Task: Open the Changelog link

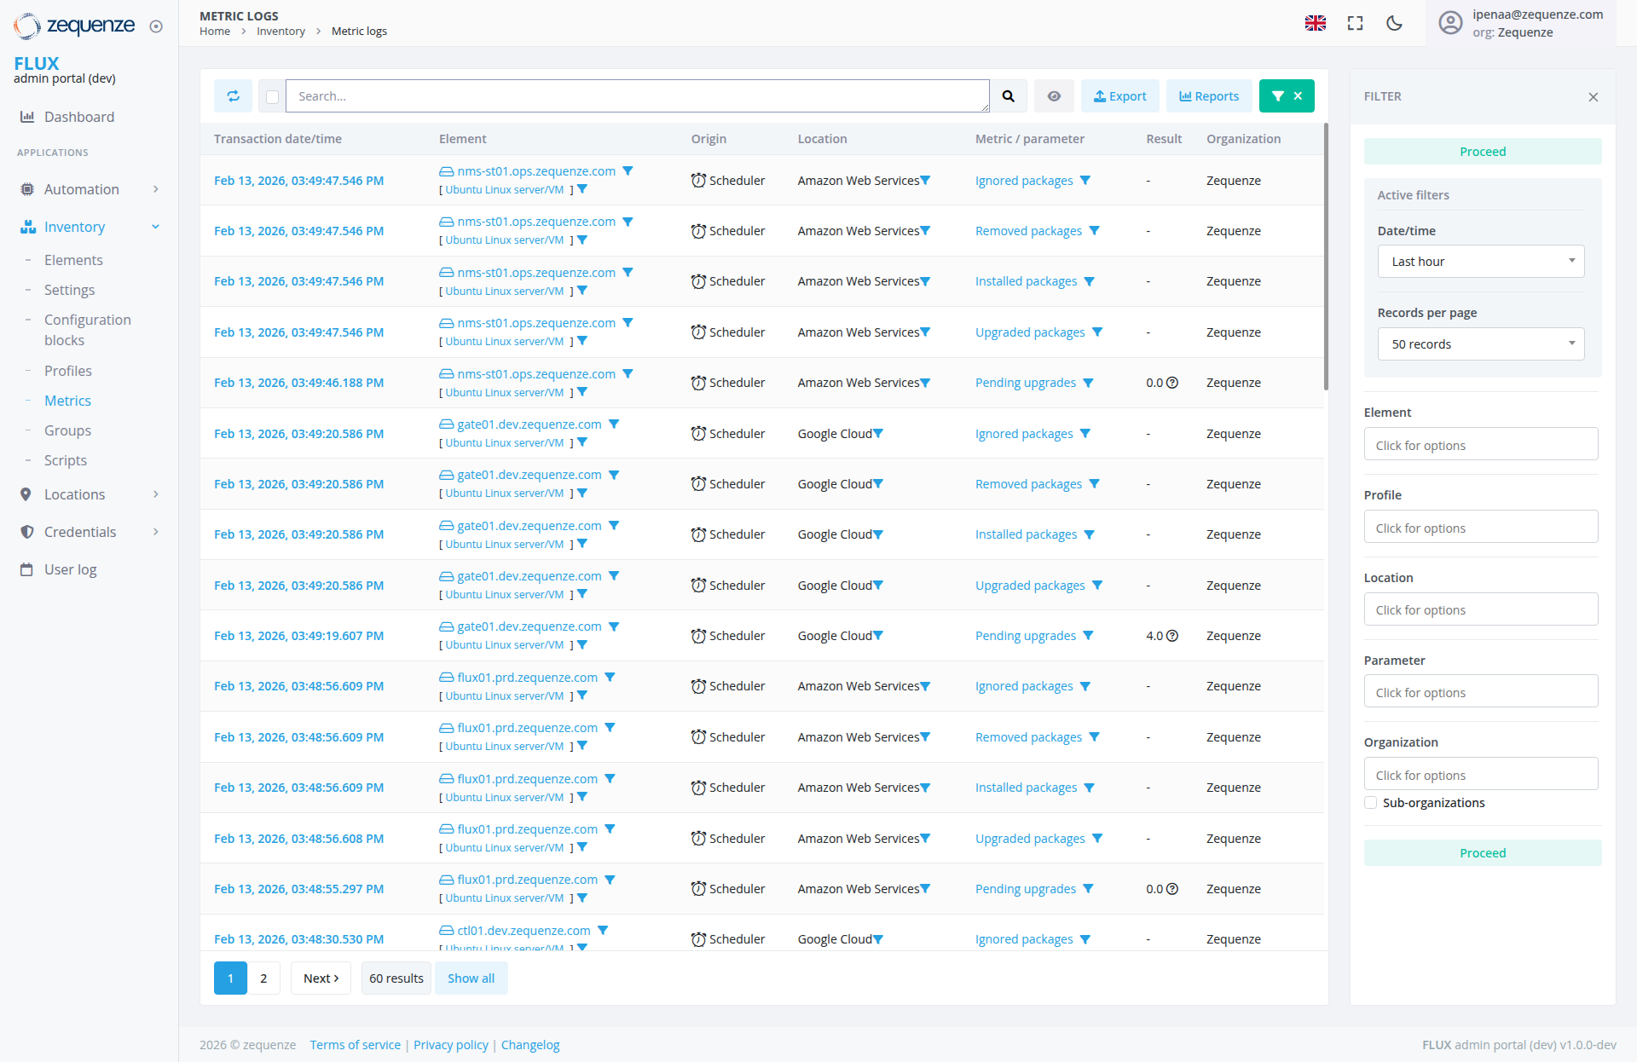Action: (530, 1045)
